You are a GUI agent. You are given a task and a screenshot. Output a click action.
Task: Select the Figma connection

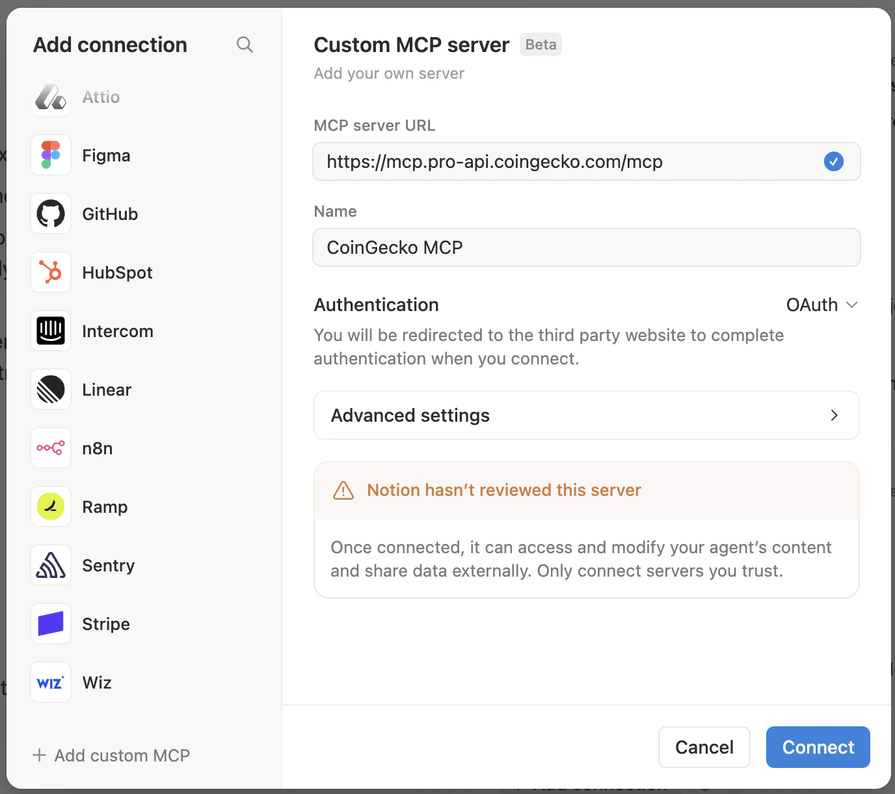tap(106, 156)
